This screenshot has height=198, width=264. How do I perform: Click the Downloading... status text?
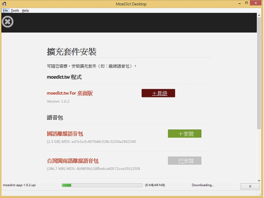[x=203, y=185]
